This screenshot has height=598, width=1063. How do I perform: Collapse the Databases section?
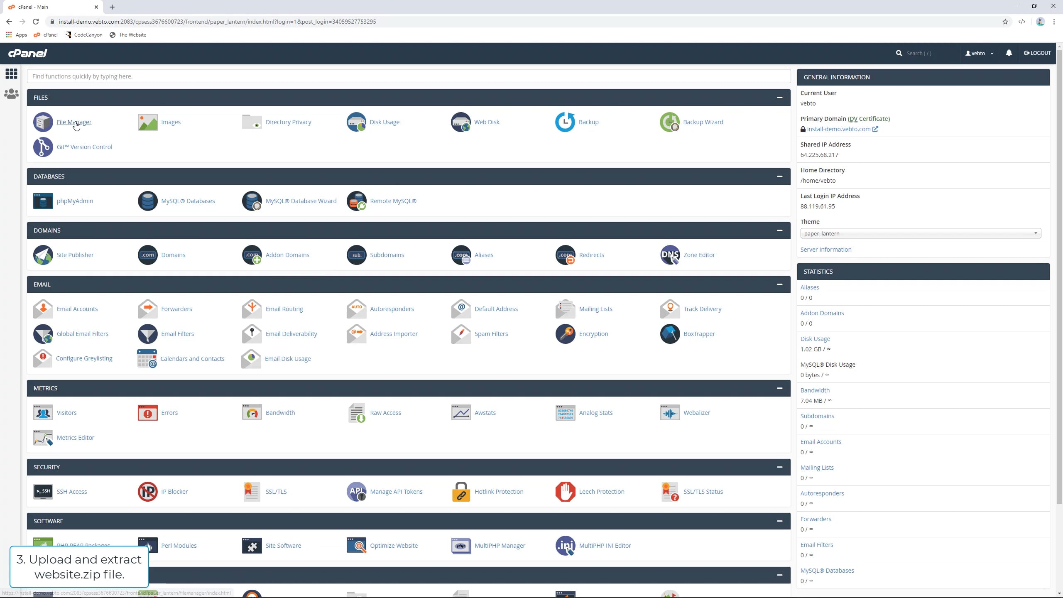pyautogui.click(x=779, y=176)
